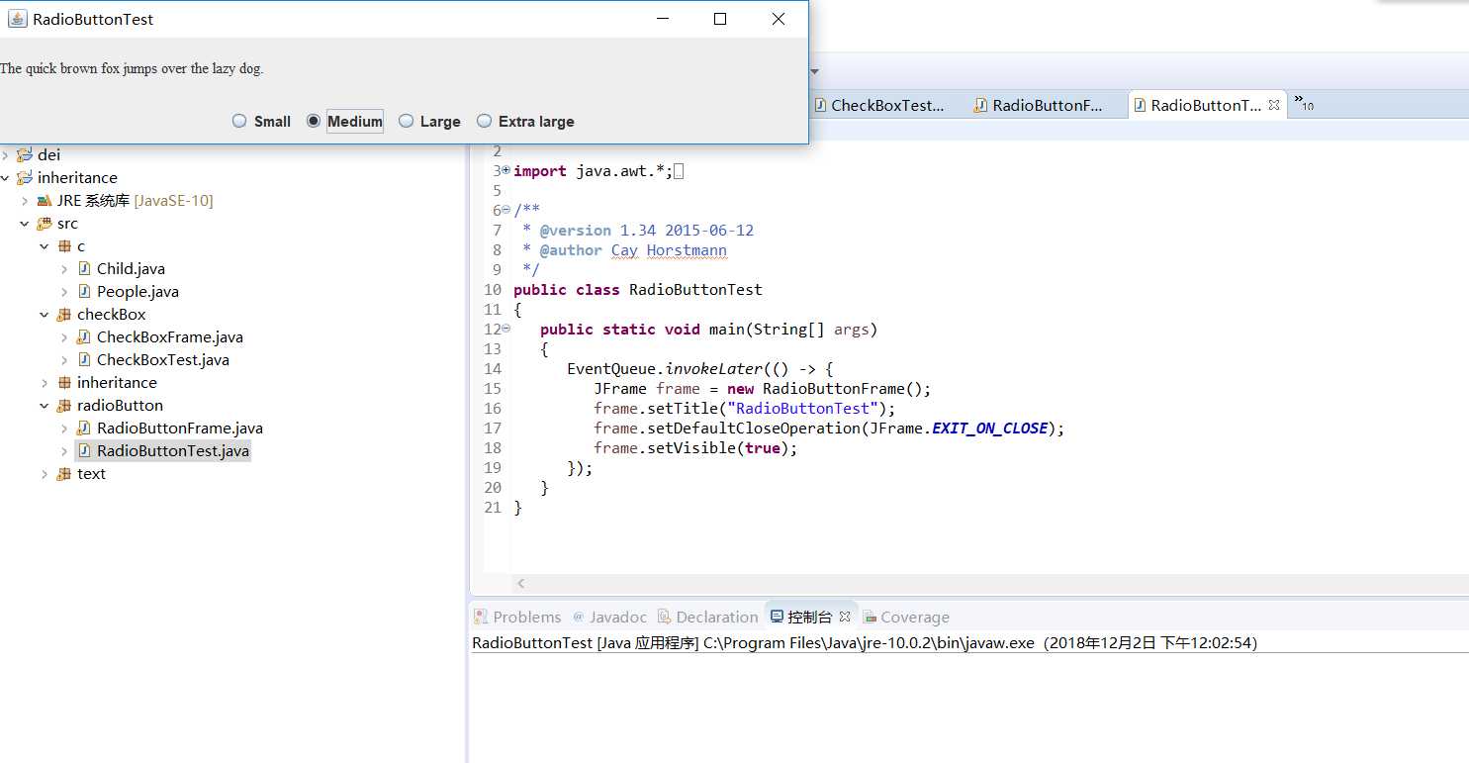Click the Declaration view icon
The width and height of the screenshot is (1469, 763).
click(x=665, y=617)
